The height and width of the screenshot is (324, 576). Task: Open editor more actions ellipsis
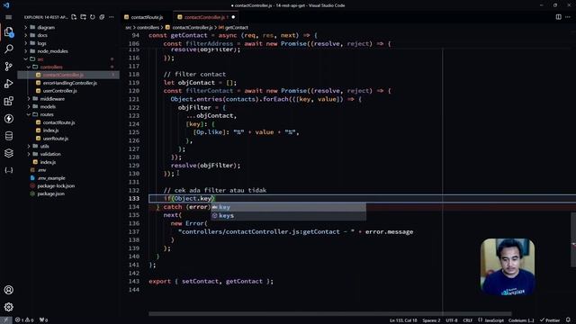point(568,17)
